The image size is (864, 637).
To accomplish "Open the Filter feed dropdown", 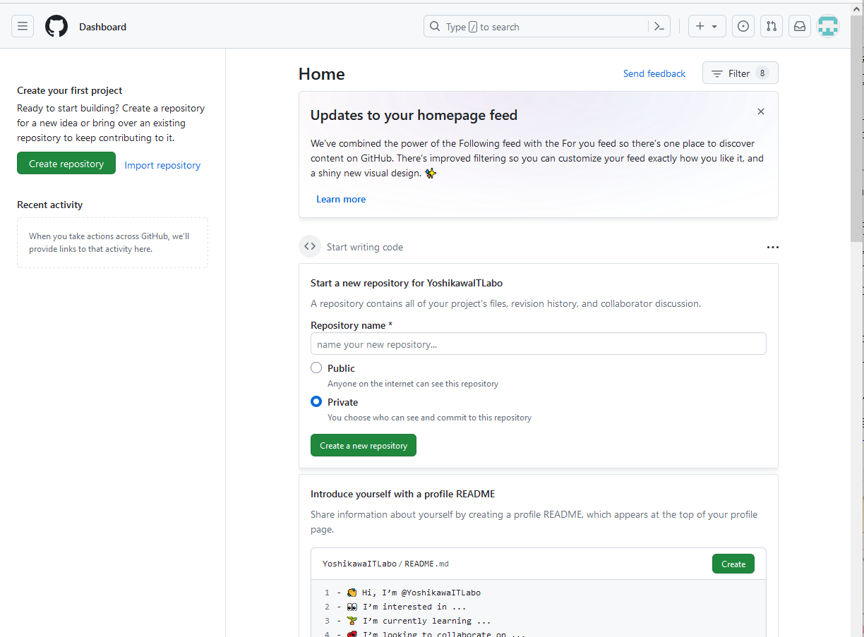I will point(740,73).
